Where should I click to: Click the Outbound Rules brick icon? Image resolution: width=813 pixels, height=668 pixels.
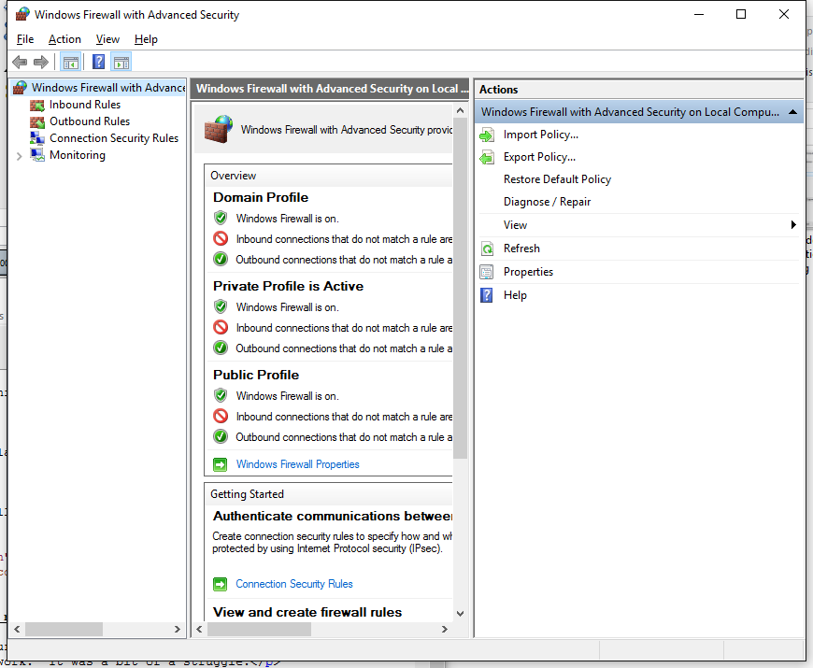36,121
